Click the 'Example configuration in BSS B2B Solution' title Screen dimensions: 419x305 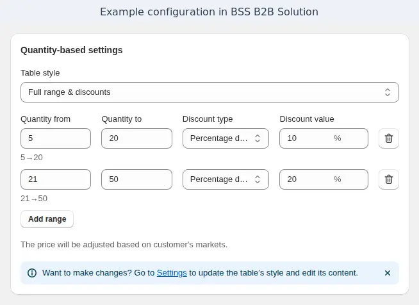209,12
